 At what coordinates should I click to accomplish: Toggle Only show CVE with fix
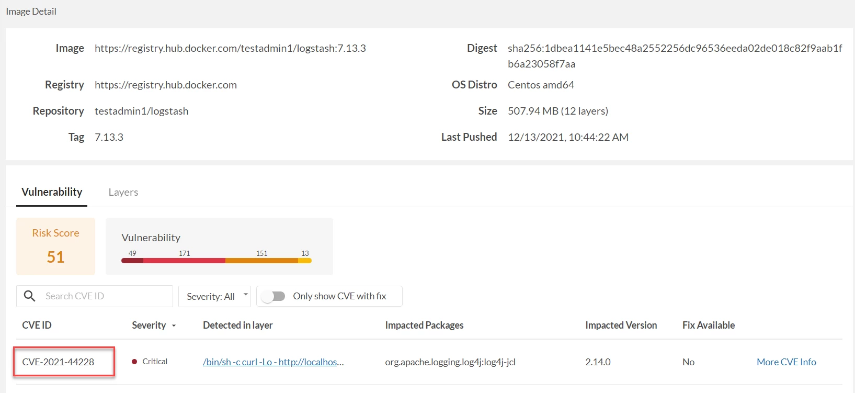(273, 296)
